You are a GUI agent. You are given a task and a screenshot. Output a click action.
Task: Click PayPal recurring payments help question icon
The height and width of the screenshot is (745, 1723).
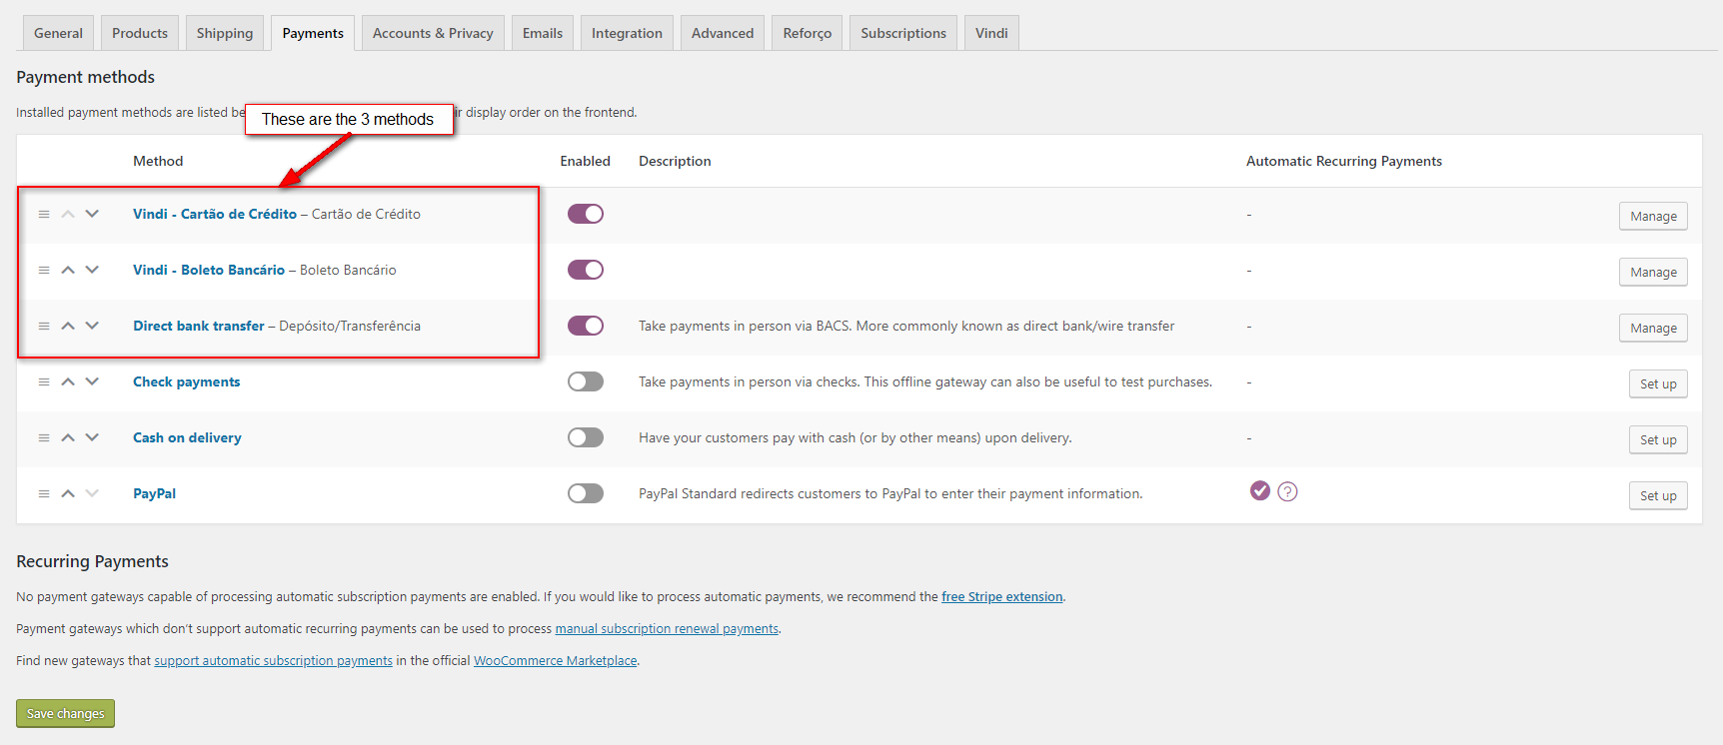pyautogui.click(x=1287, y=491)
